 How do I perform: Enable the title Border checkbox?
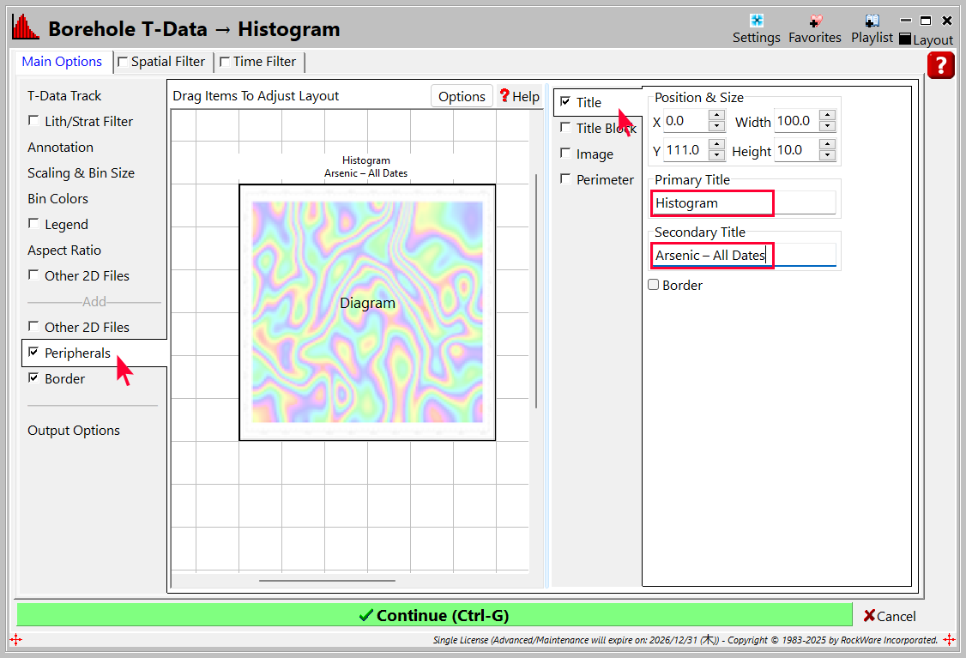[x=654, y=285]
